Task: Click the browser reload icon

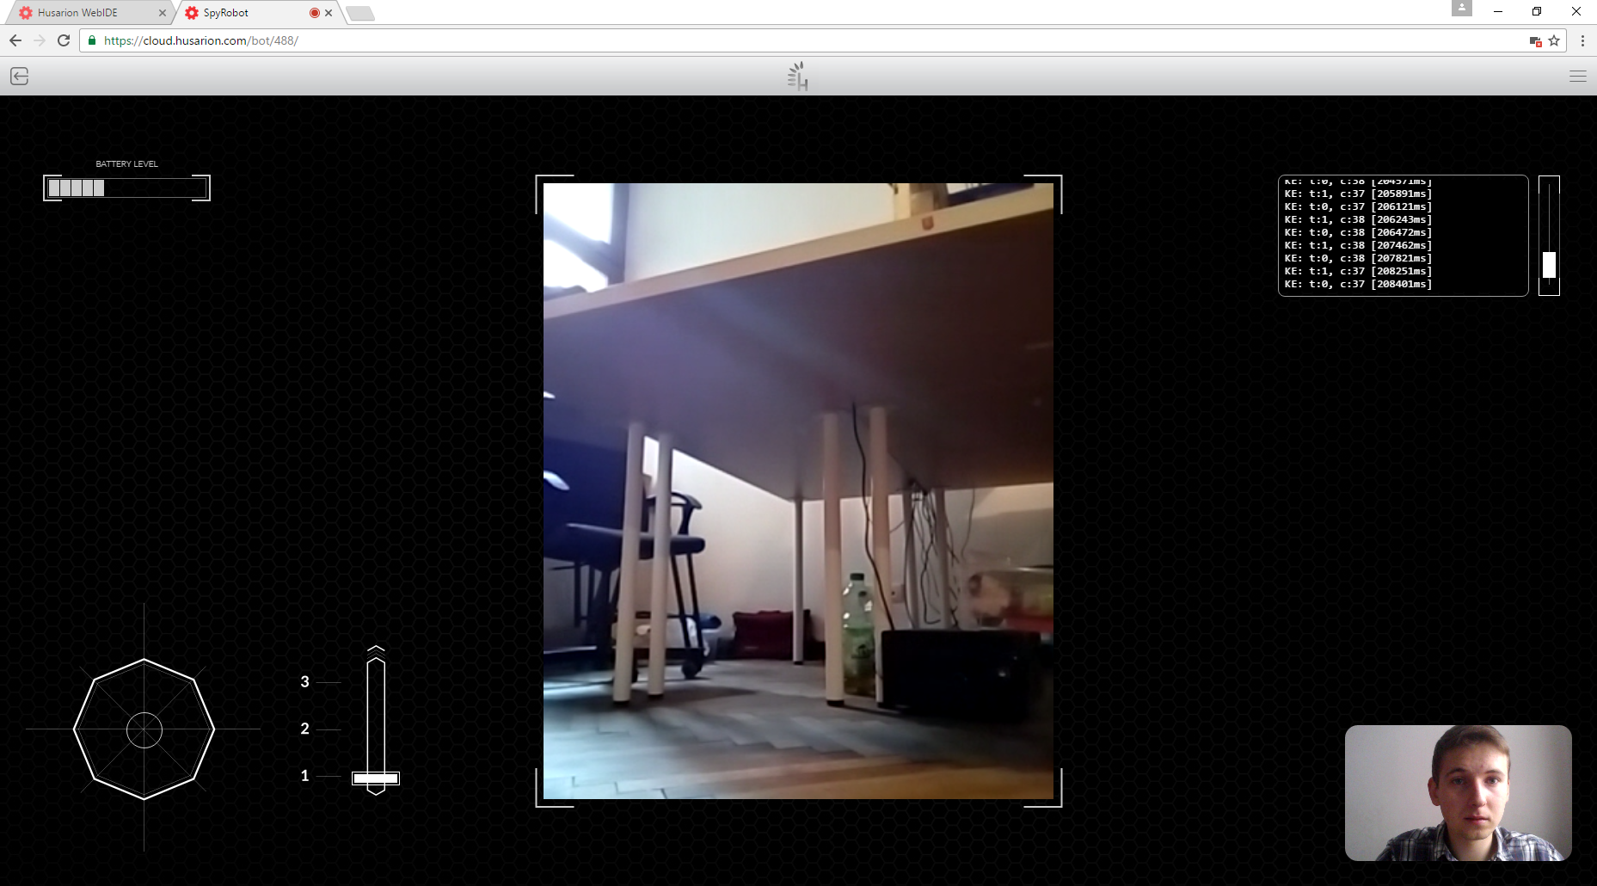Action: (x=63, y=40)
